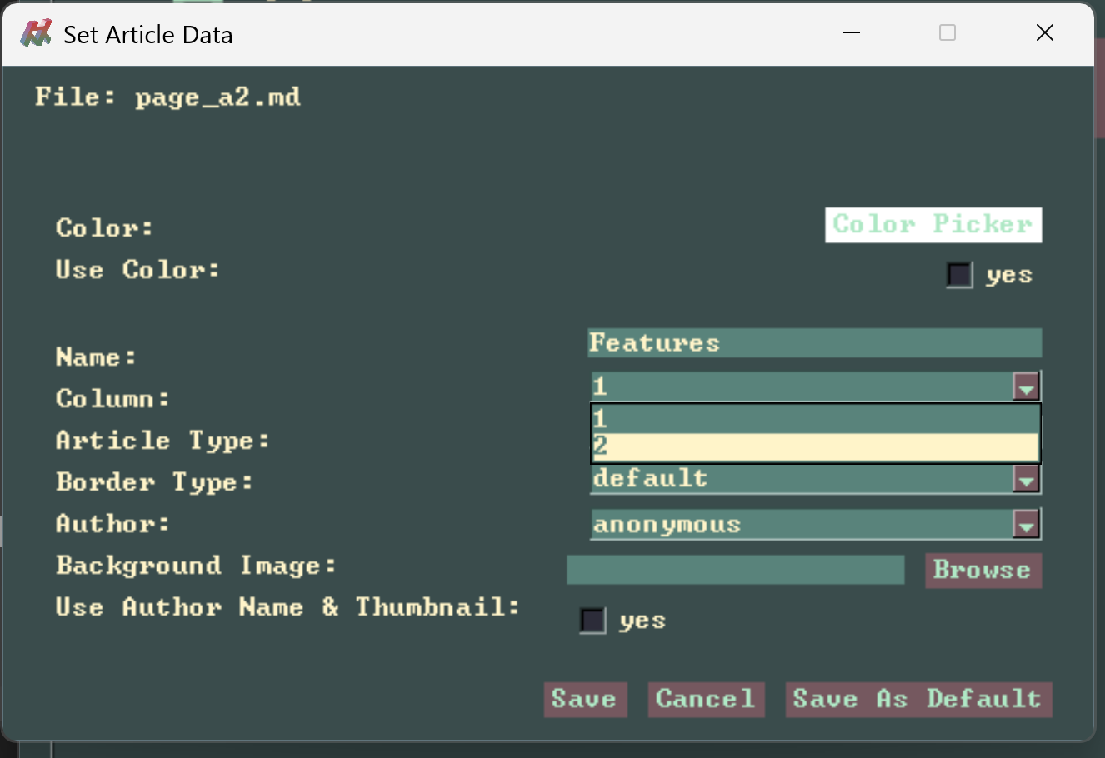Viewport: 1105px width, 758px height.
Task: Click the Name field containing Features
Action: coord(813,343)
